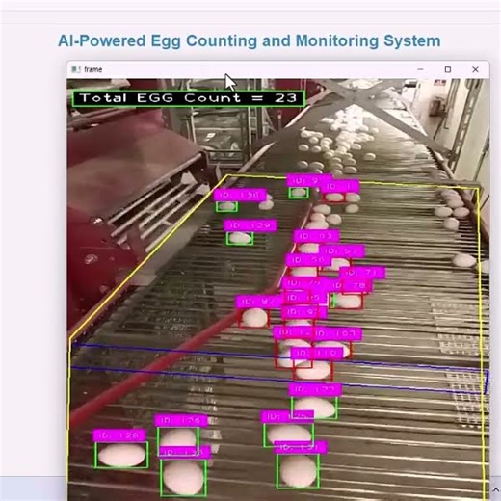Click the frame window application icon
501x501 pixels.
76,69
